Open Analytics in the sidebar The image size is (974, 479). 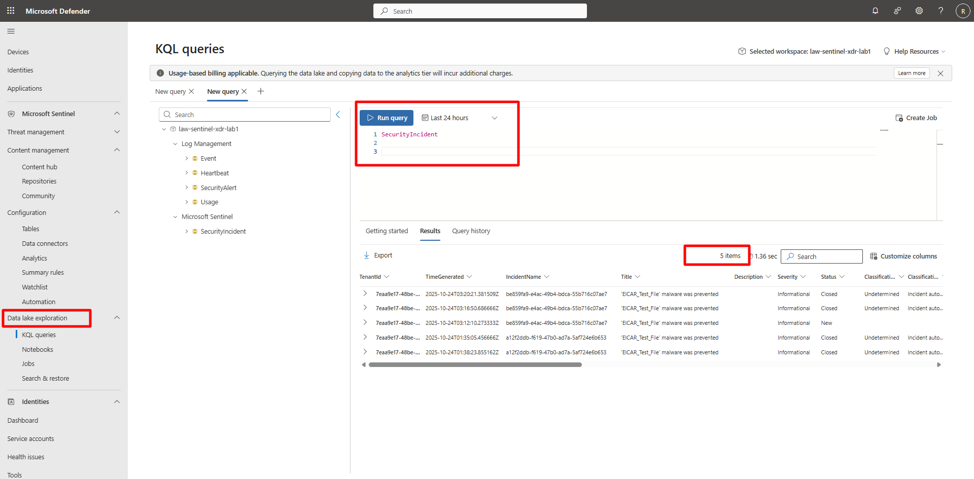[34, 258]
